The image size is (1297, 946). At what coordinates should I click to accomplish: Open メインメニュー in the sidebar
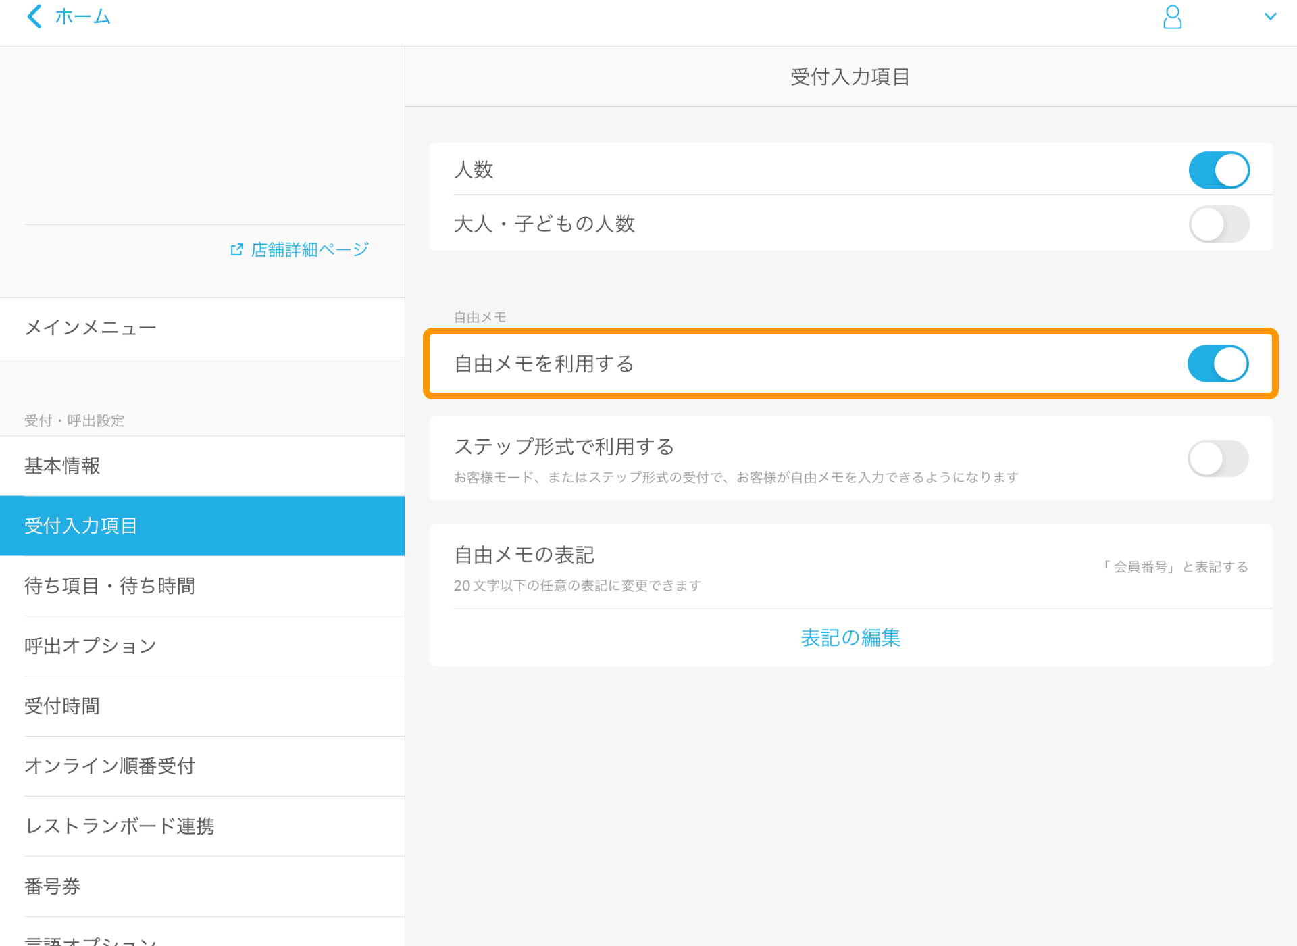(x=203, y=328)
